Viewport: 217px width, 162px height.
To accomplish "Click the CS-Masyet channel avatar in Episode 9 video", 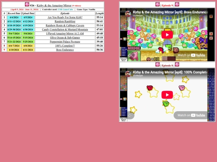I will 128,14.
